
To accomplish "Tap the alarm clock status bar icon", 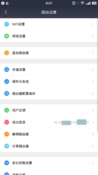I will (x=74, y=3).
